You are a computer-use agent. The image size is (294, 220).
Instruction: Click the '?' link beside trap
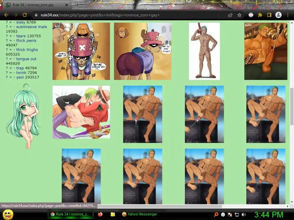(x=7, y=68)
